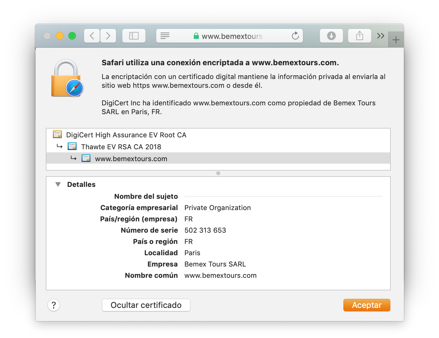Click 'Nombre común' field label
The image size is (439, 338).
point(151,275)
